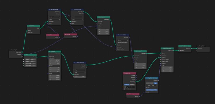Click the Object Info Geometry output socket
The height and width of the screenshot is (104, 215).
(x=136, y=82)
